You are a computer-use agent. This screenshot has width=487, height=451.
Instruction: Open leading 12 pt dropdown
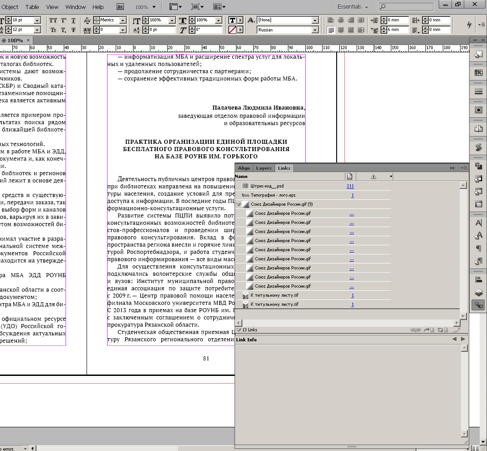(x=37, y=30)
